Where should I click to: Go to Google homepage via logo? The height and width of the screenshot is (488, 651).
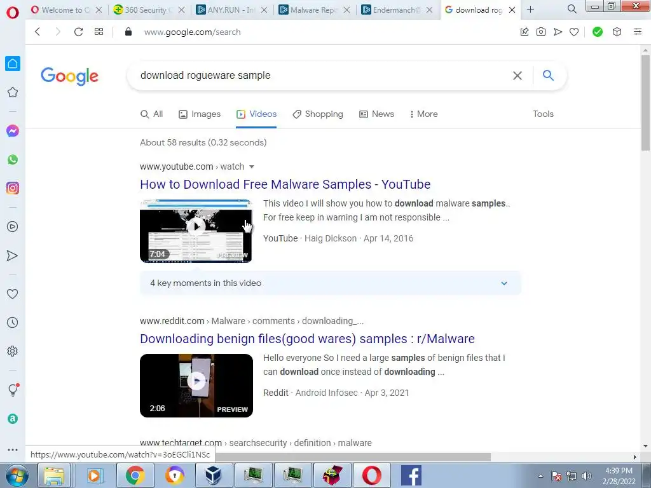(70, 76)
